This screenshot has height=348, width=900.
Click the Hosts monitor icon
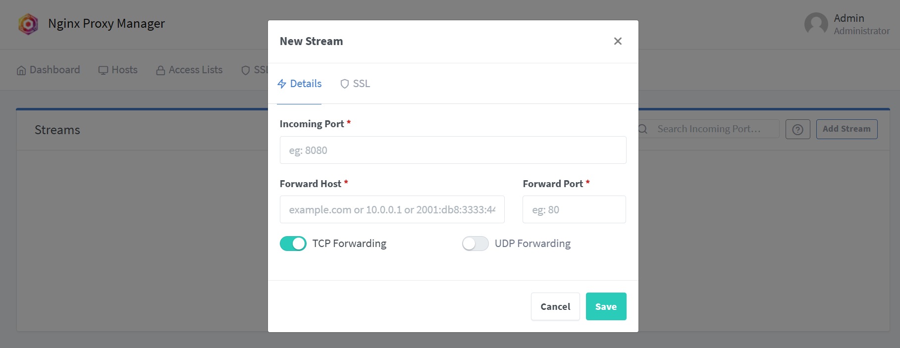point(103,70)
